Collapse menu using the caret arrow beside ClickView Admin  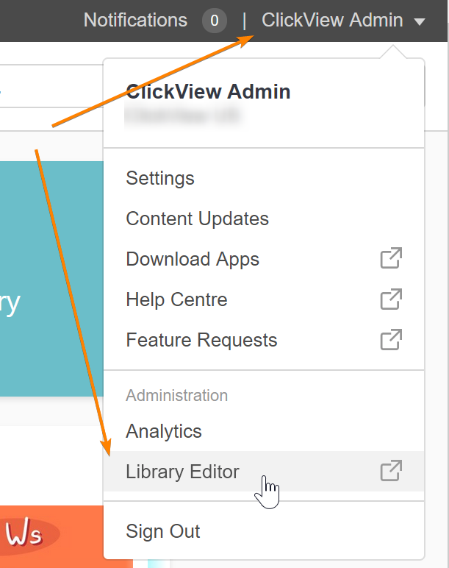420,22
